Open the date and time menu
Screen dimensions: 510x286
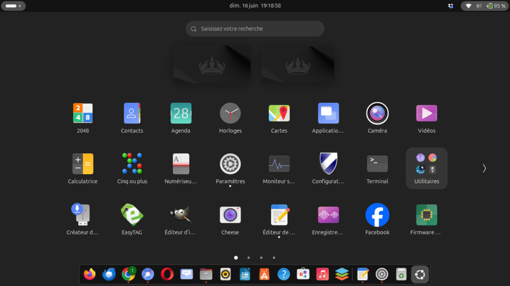tap(255, 5)
